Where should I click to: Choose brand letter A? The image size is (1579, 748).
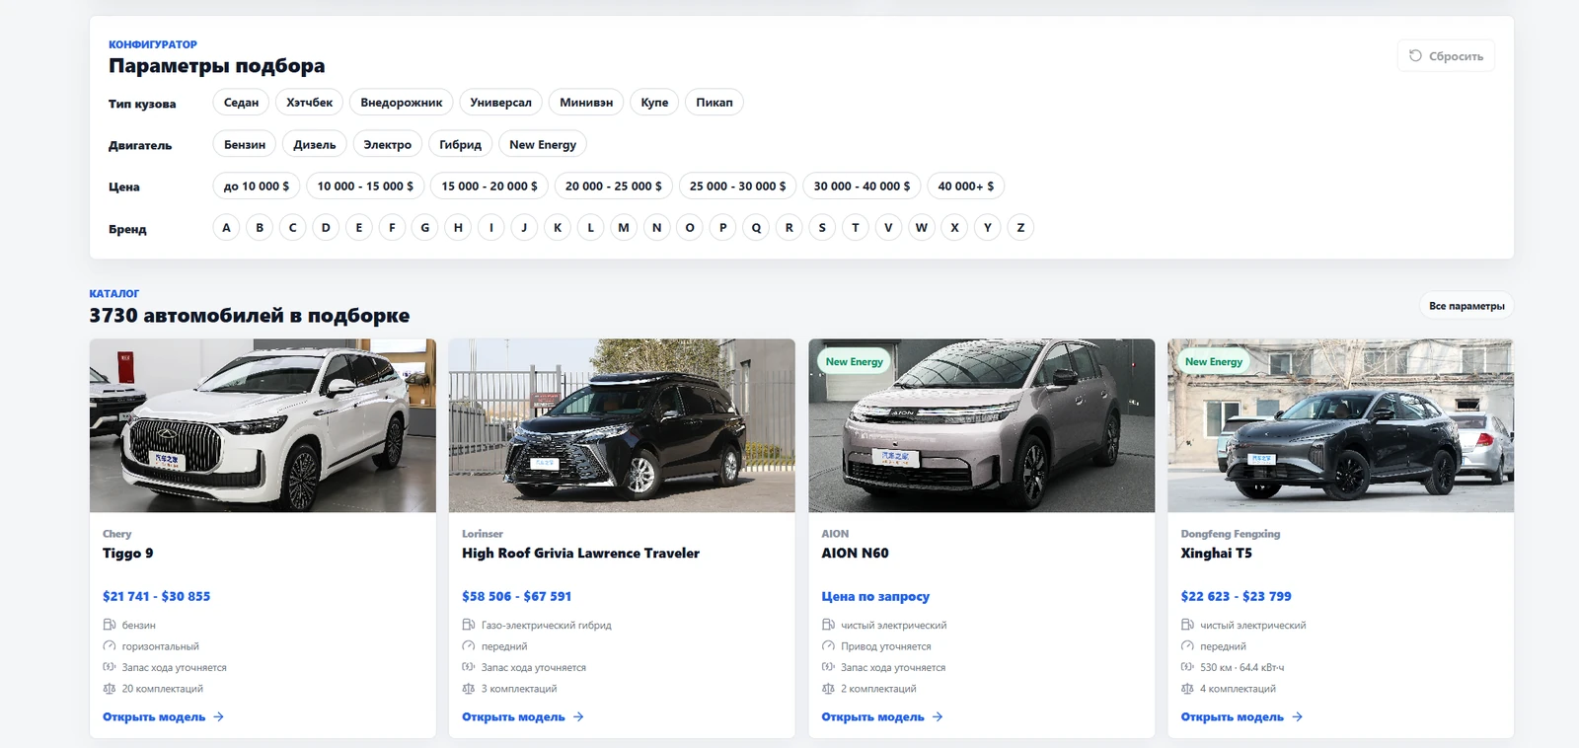(226, 228)
